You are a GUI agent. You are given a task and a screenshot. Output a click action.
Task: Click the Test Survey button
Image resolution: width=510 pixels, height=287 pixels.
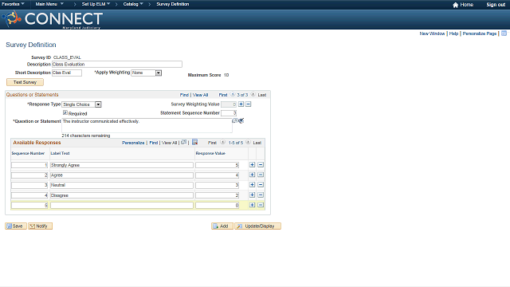point(25,82)
